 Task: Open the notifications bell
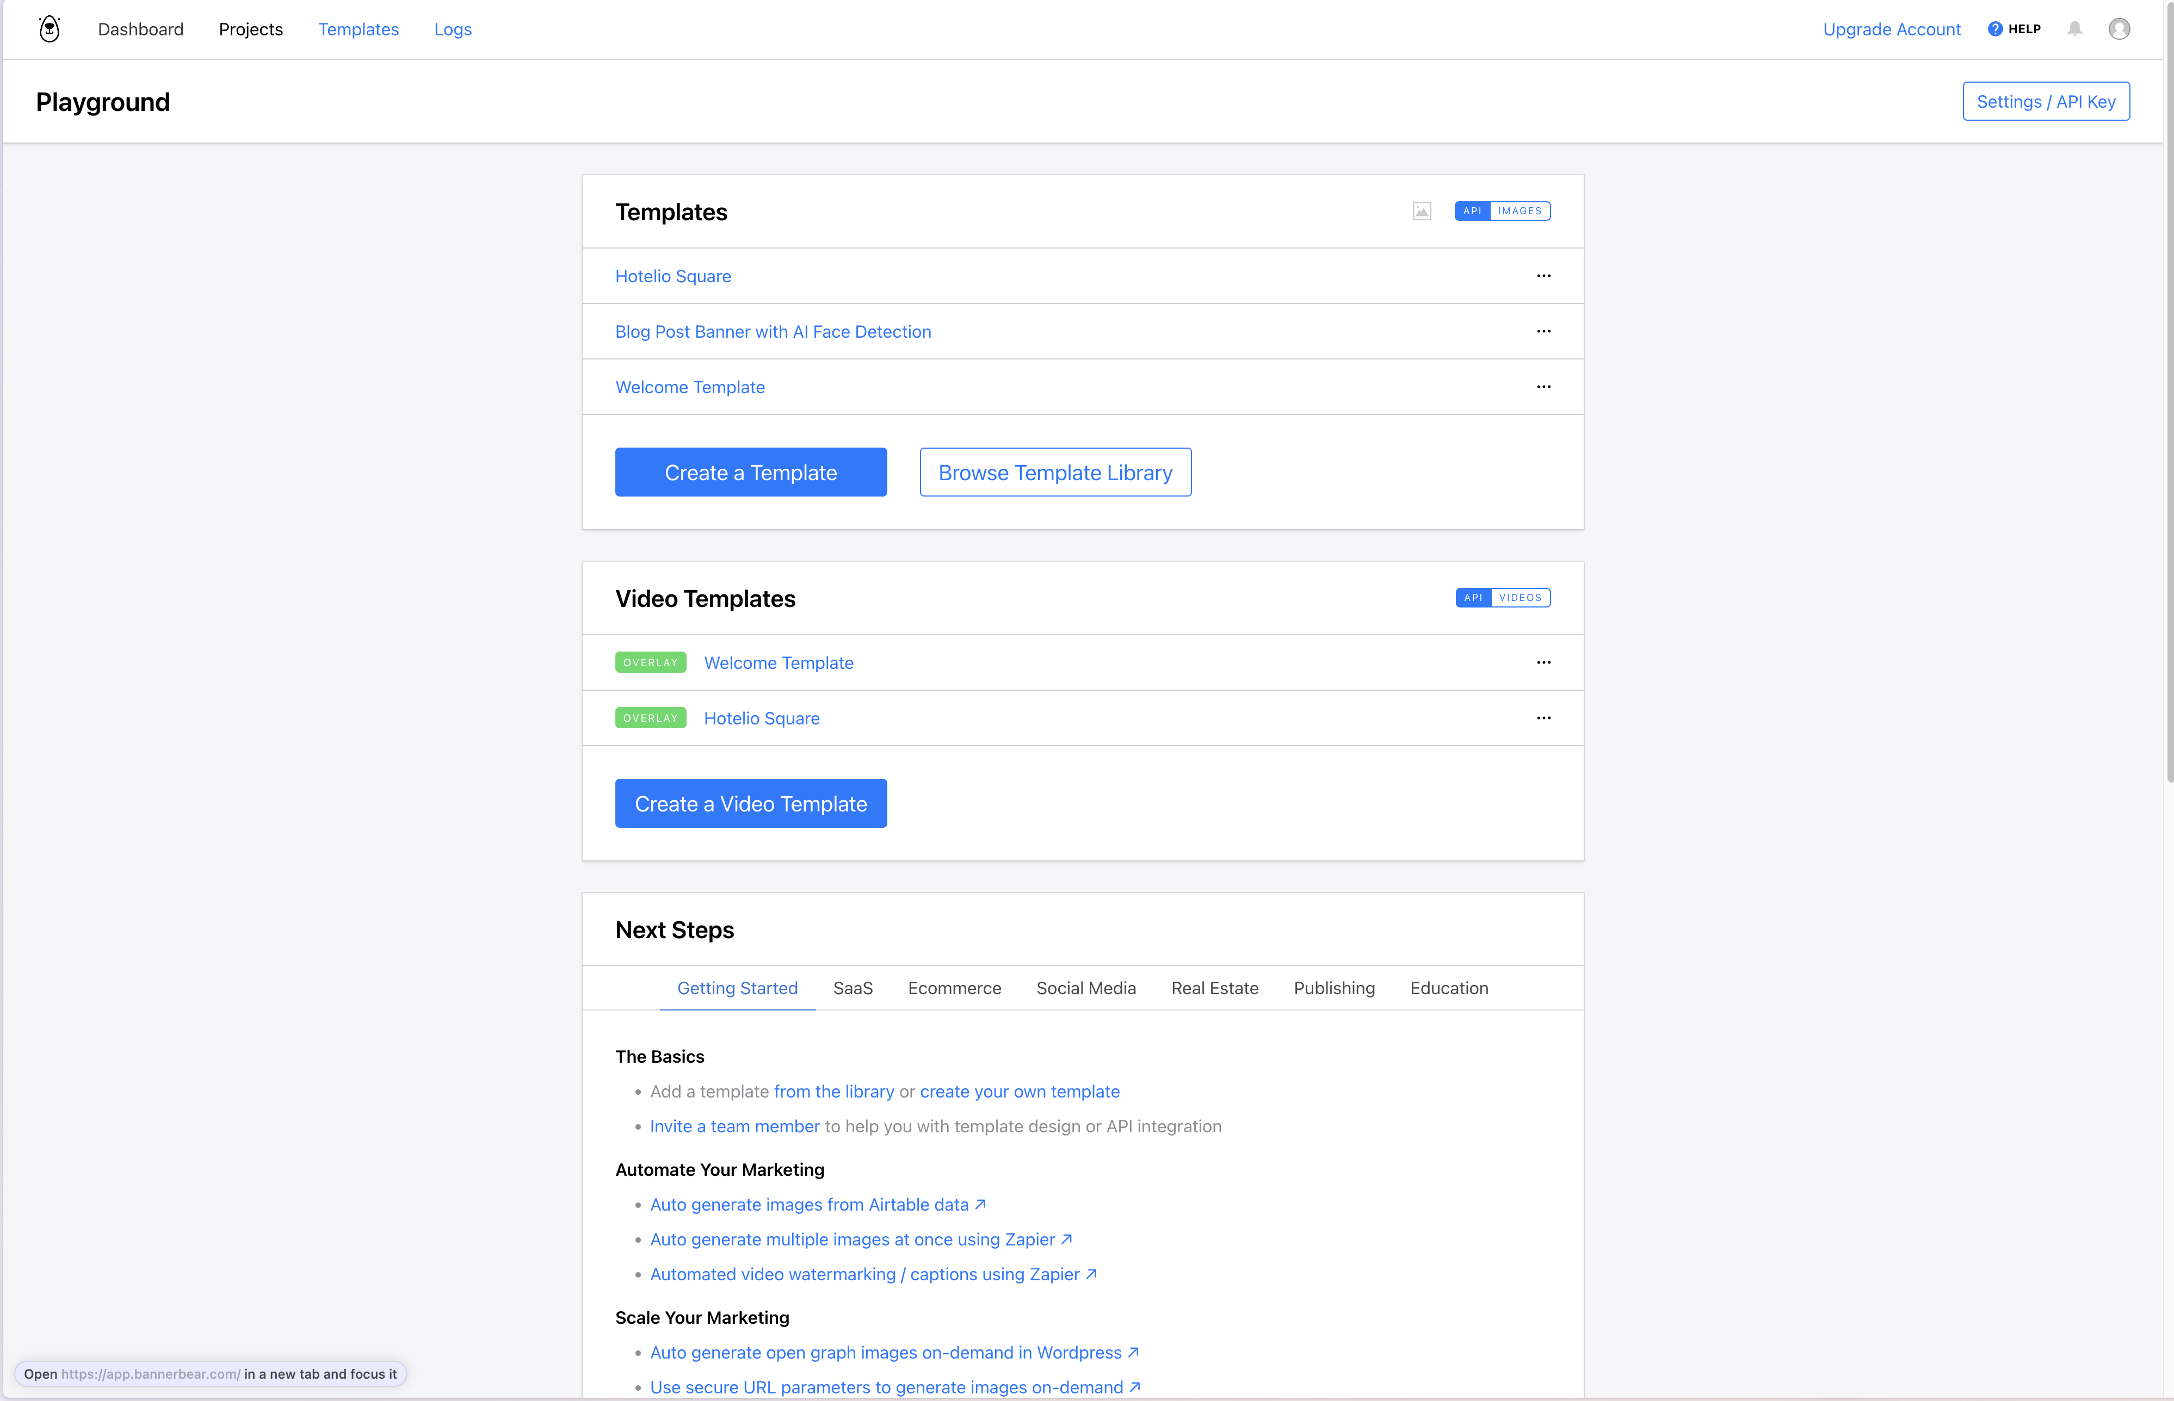(2075, 29)
